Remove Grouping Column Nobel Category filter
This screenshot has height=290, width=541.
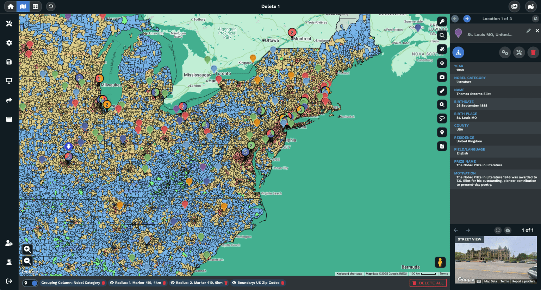(x=104, y=283)
